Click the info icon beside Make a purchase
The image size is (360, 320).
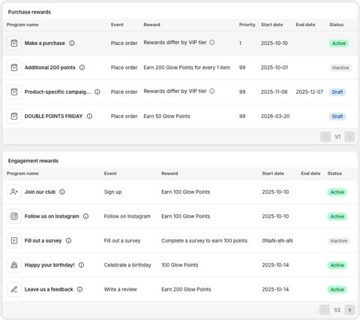pos(72,44)
